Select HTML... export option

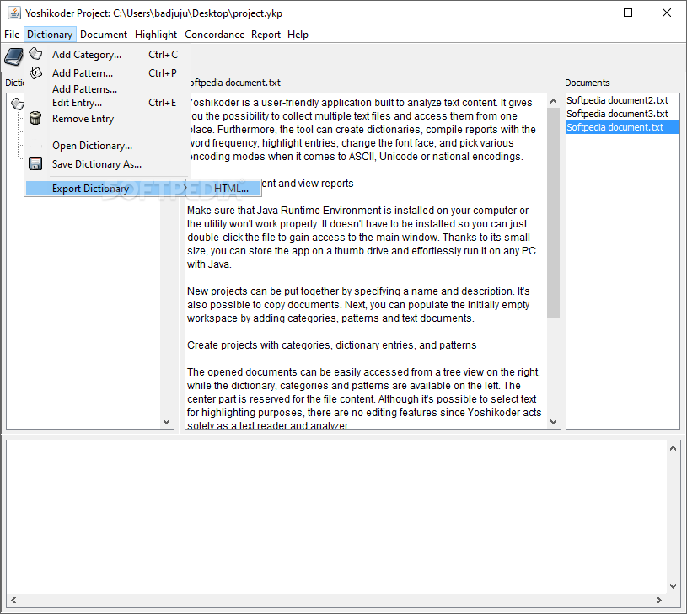(224, 188)
